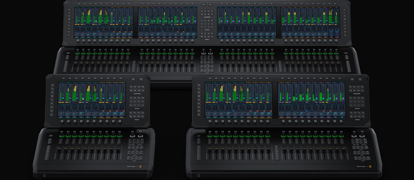Tap the leftmost touchscreen of the large console
414x180 pixels.
(104, 22)
